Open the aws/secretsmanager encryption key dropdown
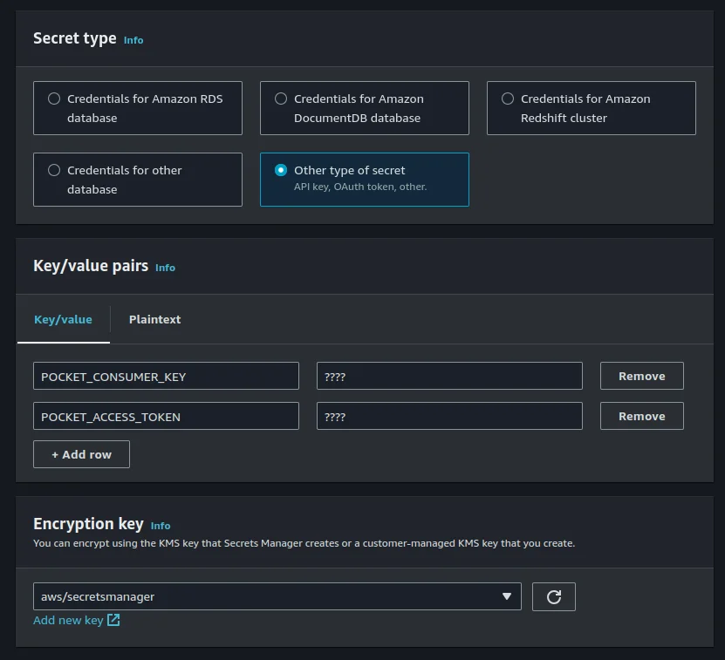This screenshot has width=725, height=660. click(x=277, y=596)
